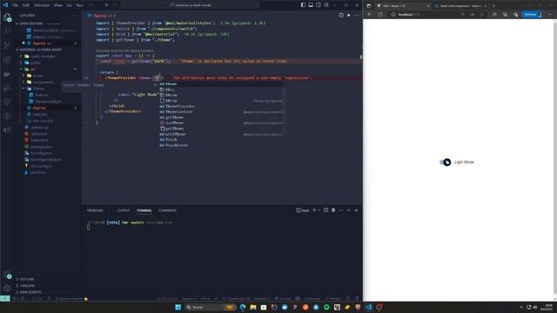Click the command center search box
This screenshot has height=313, width=557.
tap(191, 5)
